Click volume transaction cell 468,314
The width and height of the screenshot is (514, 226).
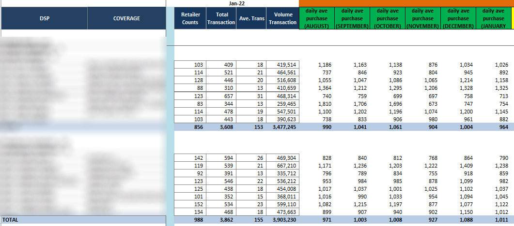[282, 96]
